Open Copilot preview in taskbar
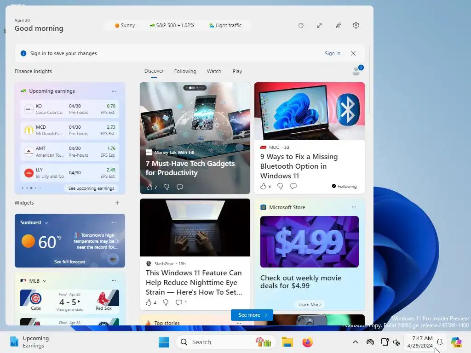The image size is (471, 353). pyautogui.click(x=457, y=342)
